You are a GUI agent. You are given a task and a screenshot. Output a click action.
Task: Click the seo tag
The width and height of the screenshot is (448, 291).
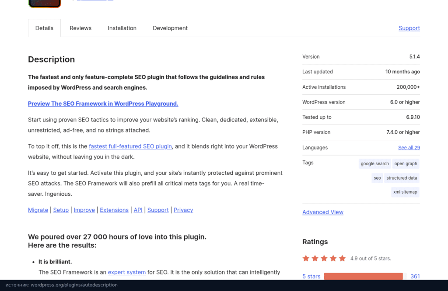click(377, 178)
